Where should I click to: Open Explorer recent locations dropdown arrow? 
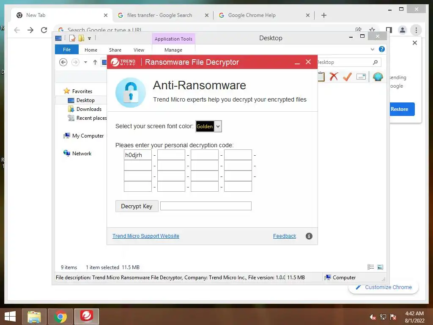tap(85, 63)
